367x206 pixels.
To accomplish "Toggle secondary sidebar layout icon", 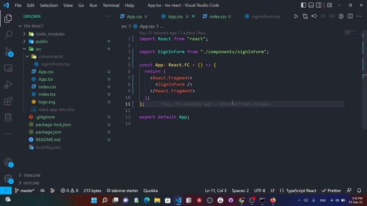I will (x=319, y=5).
